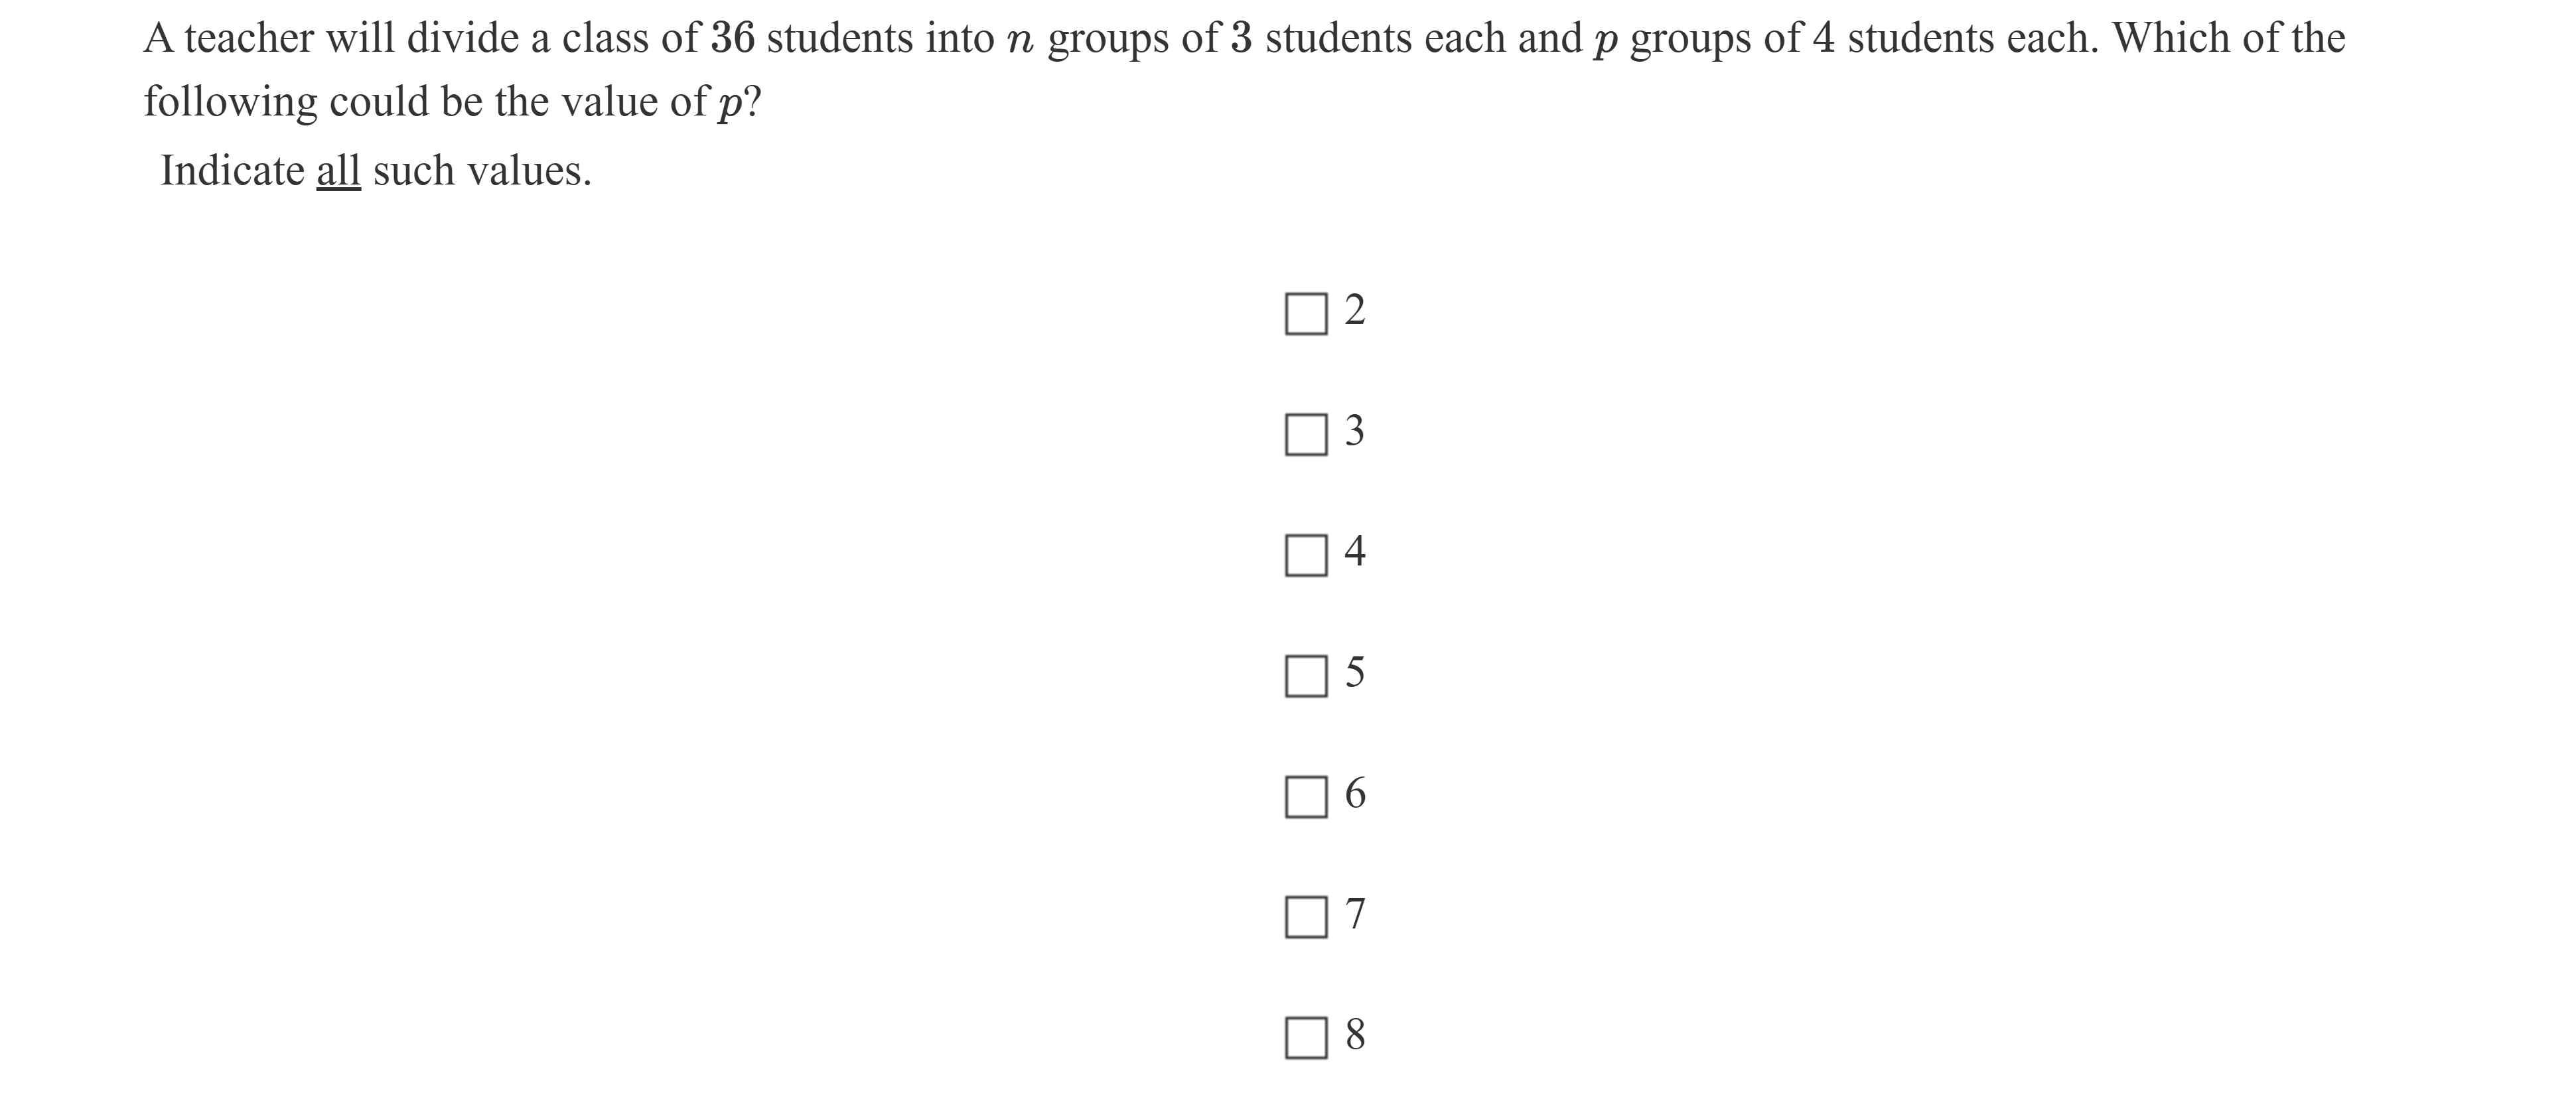Click the number 5 option label
Screen dimensions: 2576x1111
1355,672
